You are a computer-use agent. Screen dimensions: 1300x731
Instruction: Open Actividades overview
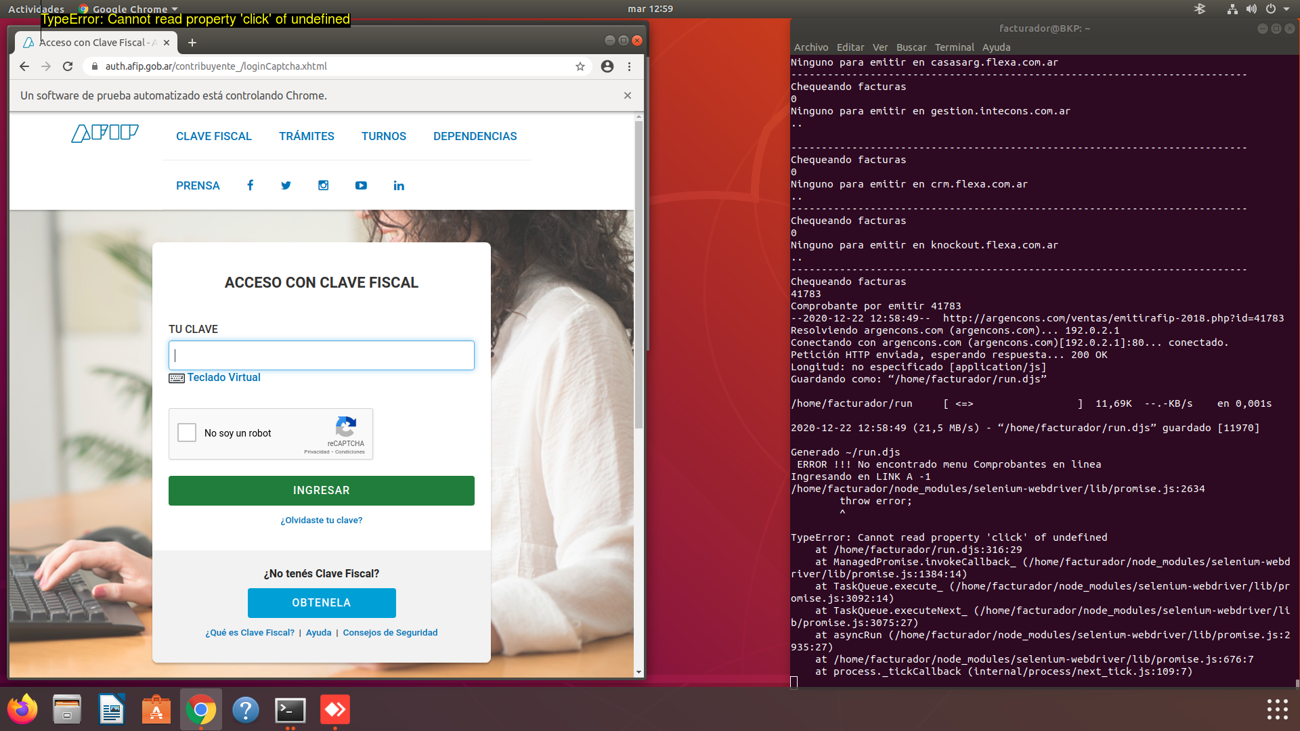(36, 9)
